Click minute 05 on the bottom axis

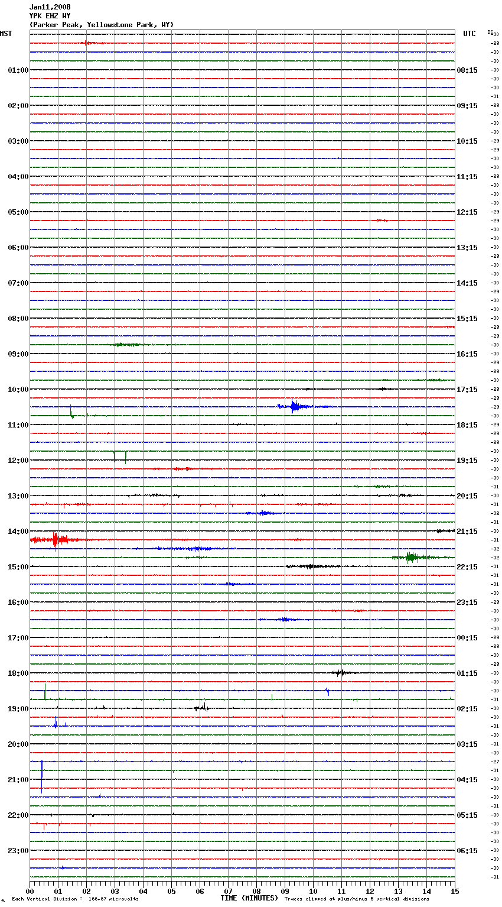171,890
